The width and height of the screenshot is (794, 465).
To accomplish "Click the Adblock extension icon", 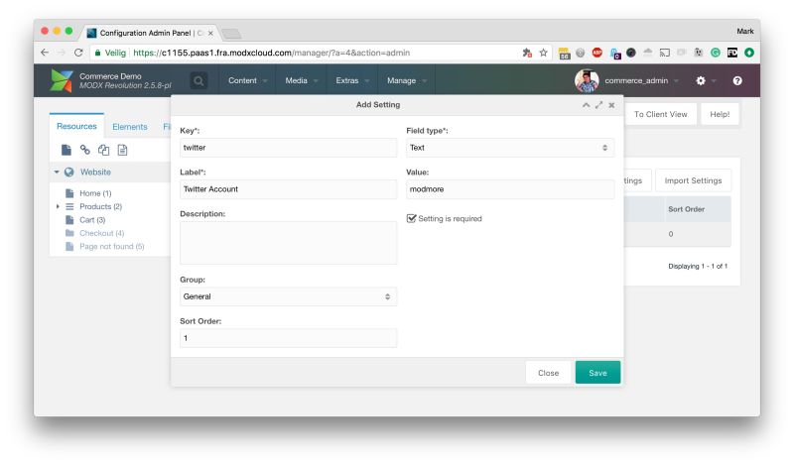I will [597, 53].
